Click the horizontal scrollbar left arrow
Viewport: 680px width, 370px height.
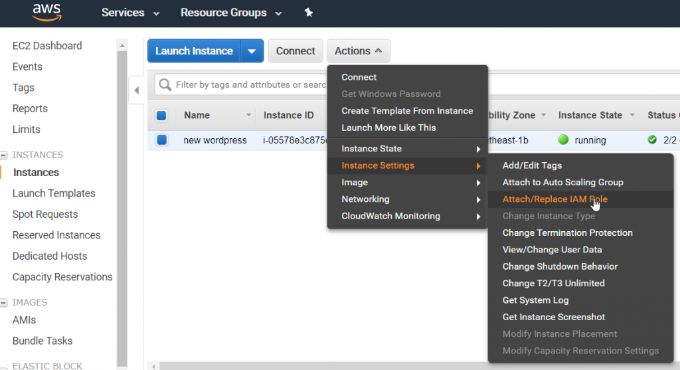153,367
